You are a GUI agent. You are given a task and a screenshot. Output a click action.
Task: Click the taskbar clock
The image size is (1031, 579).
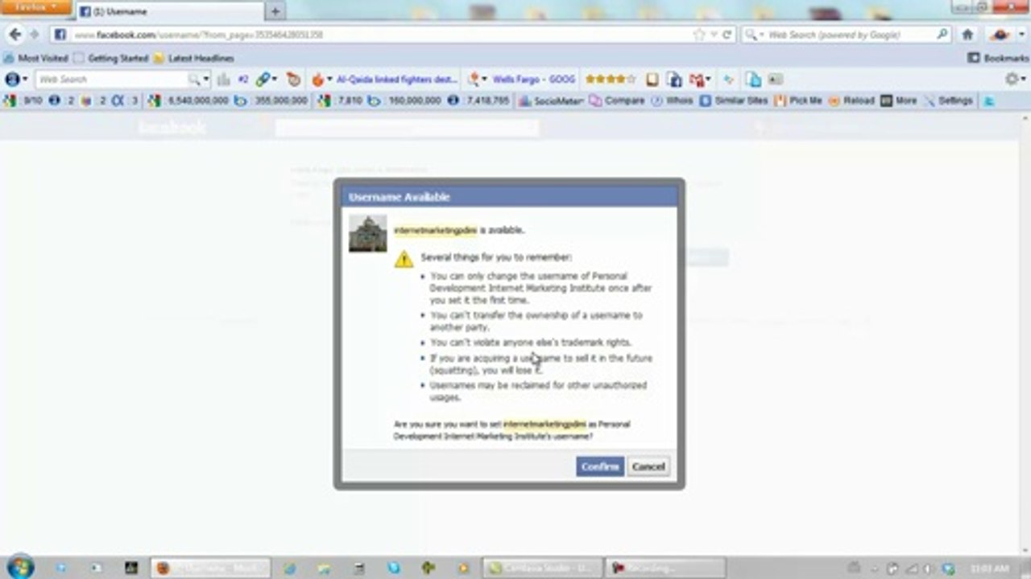click(x=988, y=568)
